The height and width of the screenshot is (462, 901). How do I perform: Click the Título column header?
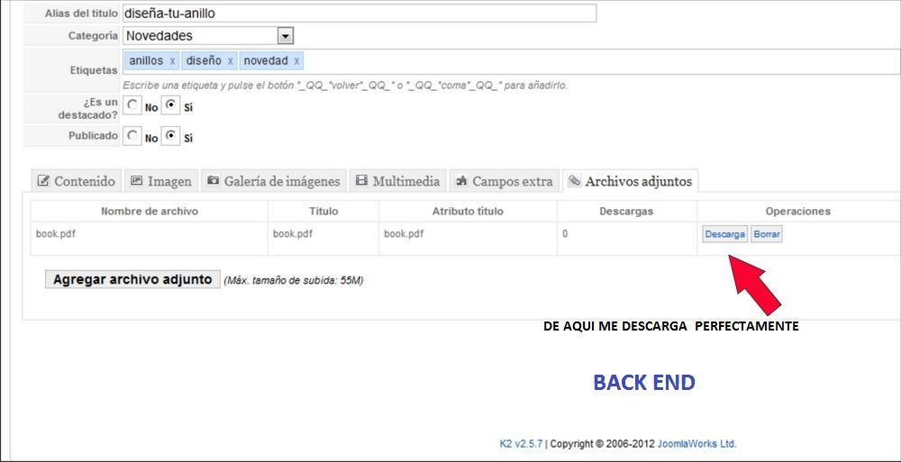coord(323,212)
